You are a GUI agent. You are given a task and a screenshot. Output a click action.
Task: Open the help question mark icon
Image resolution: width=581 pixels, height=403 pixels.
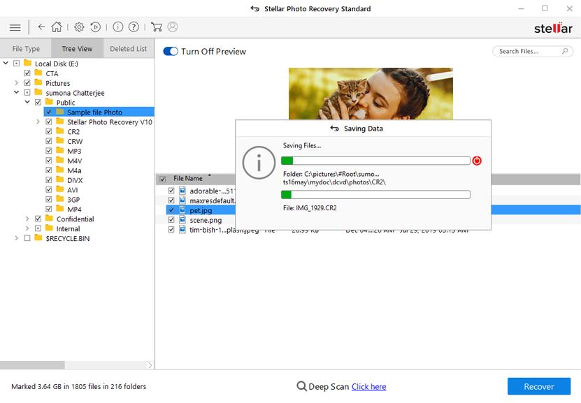134,27
